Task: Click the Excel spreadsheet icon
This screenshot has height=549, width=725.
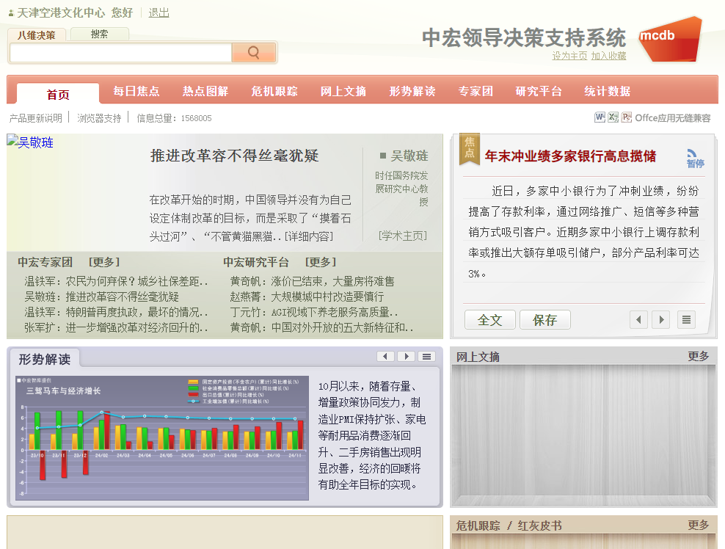Action: click(613, 117)
